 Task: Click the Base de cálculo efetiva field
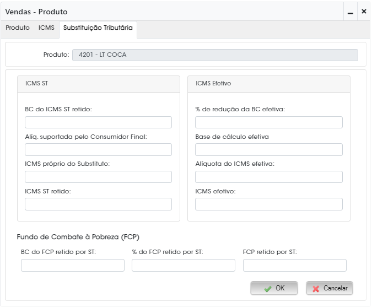coord(269,150)
